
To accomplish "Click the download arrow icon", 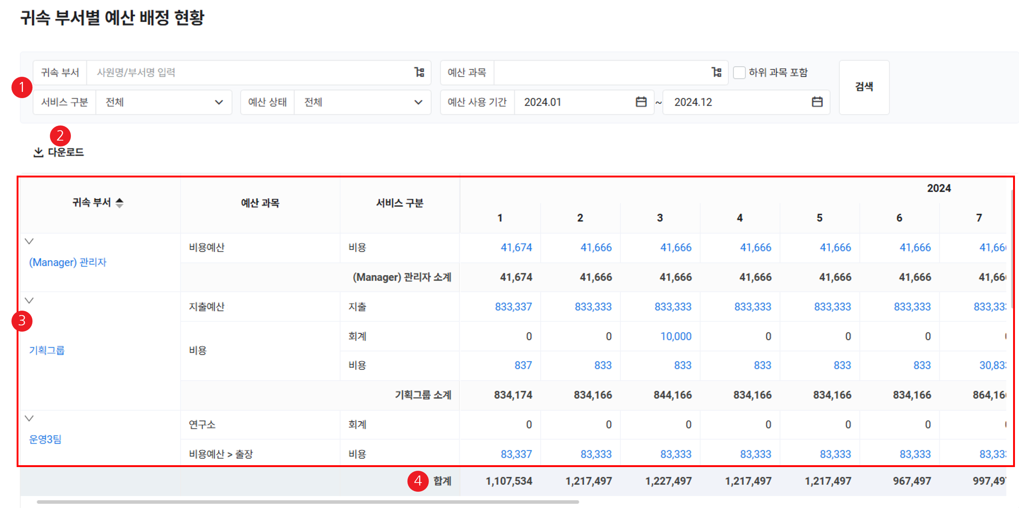I will [x=38, y=152].
